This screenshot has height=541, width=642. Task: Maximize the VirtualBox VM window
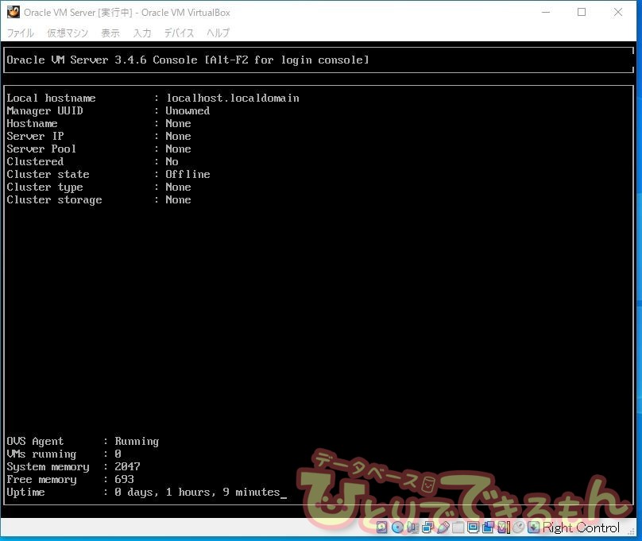[582, 12]
